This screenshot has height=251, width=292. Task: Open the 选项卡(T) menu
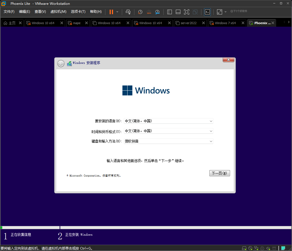[78, 12]
